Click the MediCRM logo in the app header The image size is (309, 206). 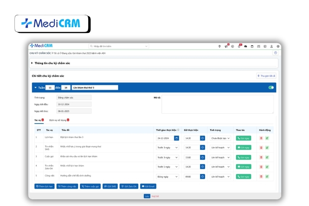click(41, 46)
